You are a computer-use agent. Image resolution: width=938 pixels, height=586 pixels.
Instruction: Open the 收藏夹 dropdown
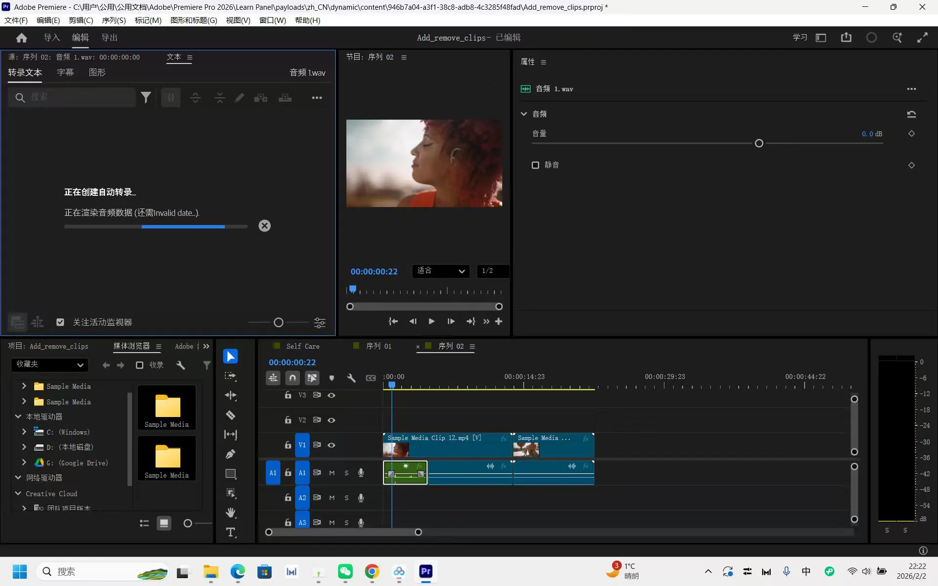(x=50, y=364)
